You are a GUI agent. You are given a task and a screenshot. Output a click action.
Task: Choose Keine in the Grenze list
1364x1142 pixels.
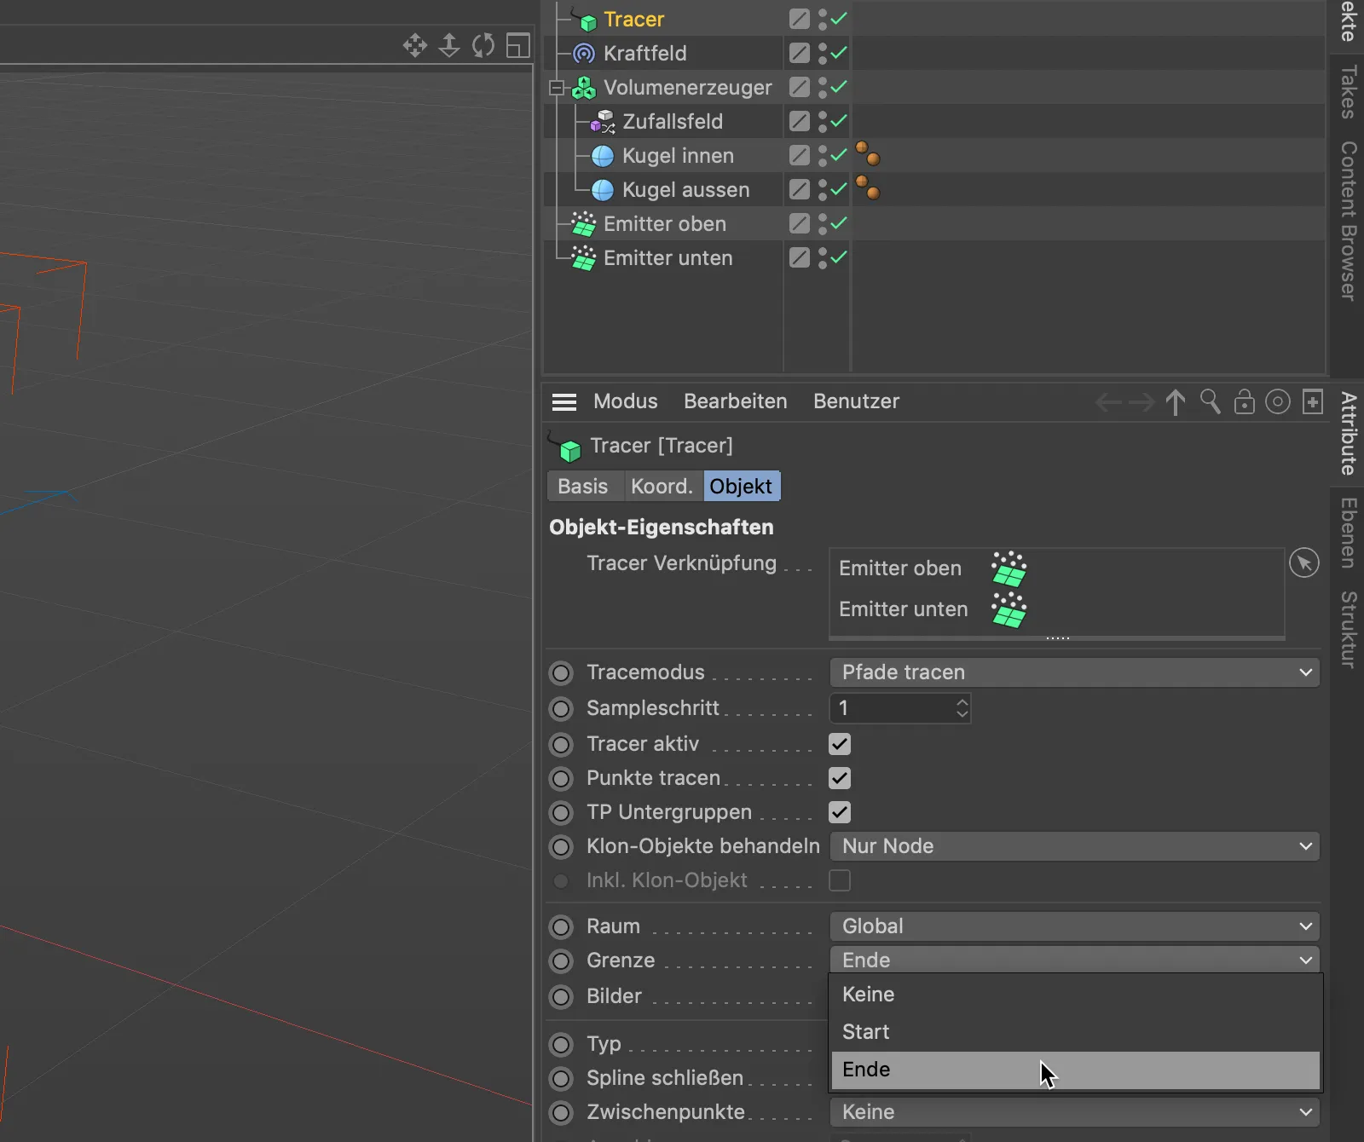click(1075, 995)
